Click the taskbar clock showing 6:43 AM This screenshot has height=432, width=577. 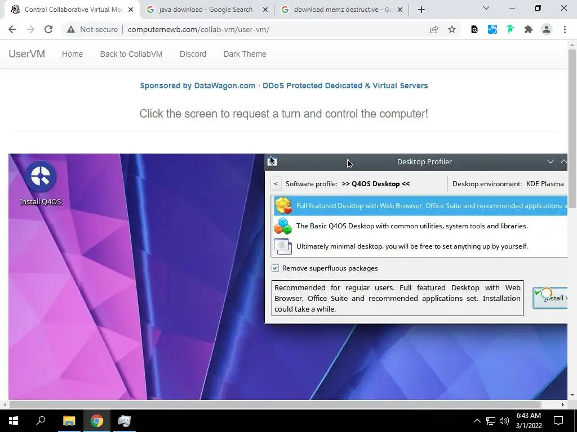pos(529,421)
